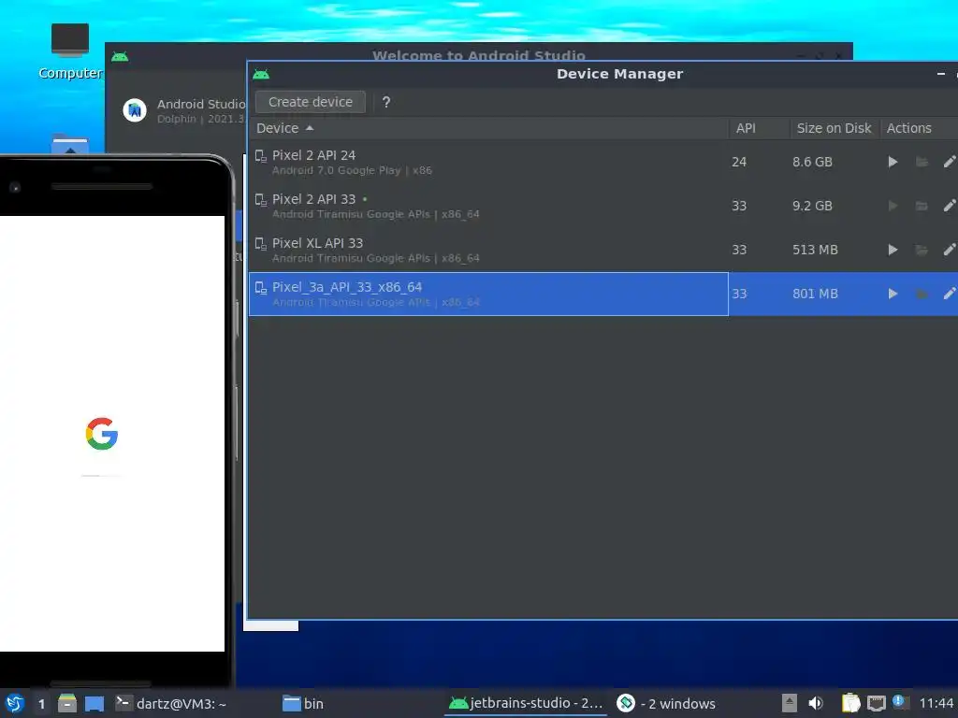Edit the Pixel 2 API 33 device
The height and width of the screenshot is (718, 958).
point(950,206)
